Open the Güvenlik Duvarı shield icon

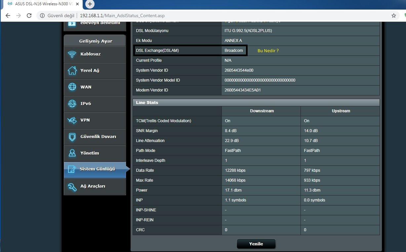72,137
